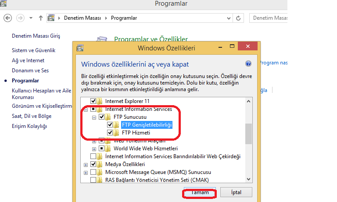Select the FTP Sunucusu tree item
Viewport: 337px width, 202px height.
130,117
